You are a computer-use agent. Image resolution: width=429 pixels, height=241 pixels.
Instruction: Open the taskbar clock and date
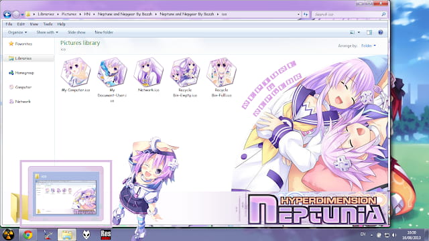pos(411,235)
